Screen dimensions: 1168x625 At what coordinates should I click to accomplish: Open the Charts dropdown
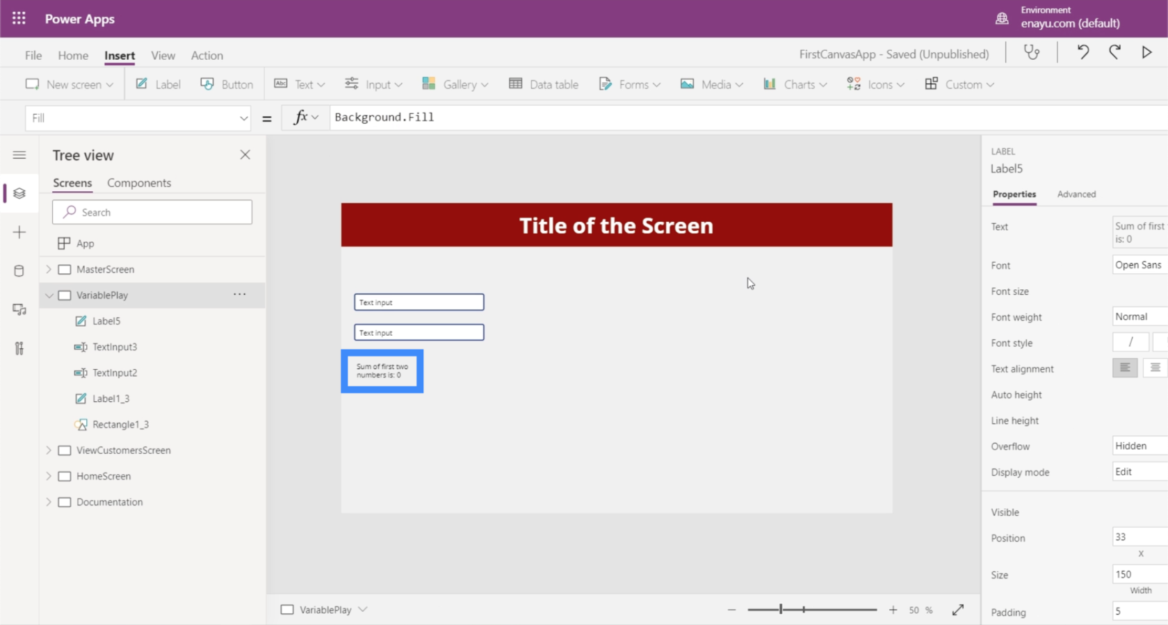pos(795,84)
